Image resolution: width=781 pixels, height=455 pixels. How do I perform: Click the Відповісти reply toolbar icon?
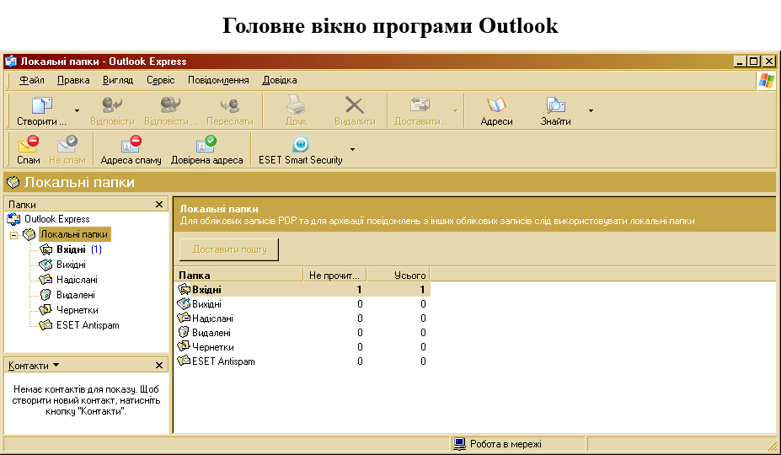pos(112,105)
